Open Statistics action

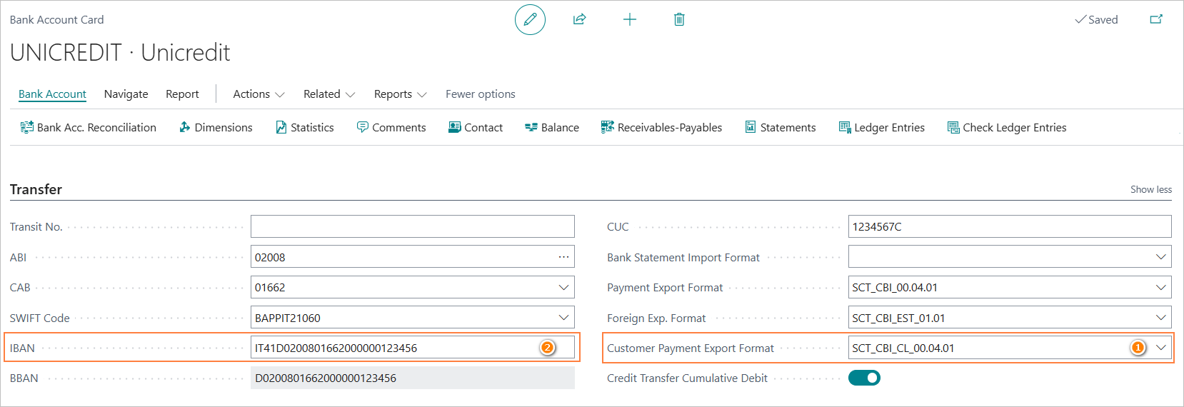point(305,127)
